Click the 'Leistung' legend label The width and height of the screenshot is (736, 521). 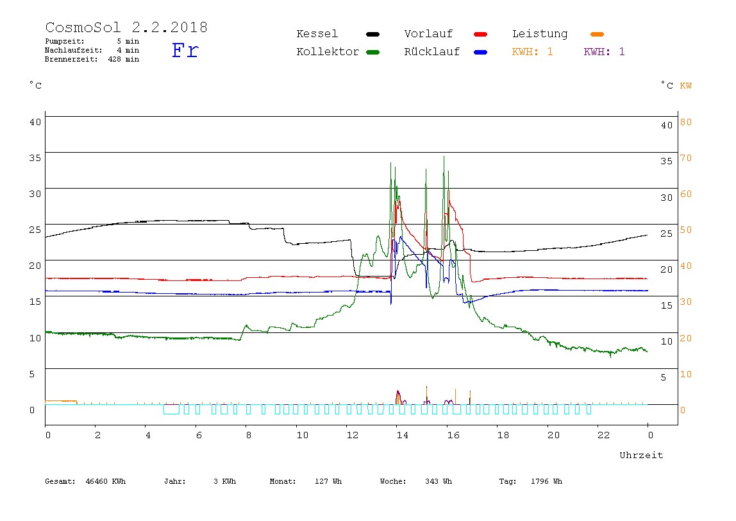[540, 34]
